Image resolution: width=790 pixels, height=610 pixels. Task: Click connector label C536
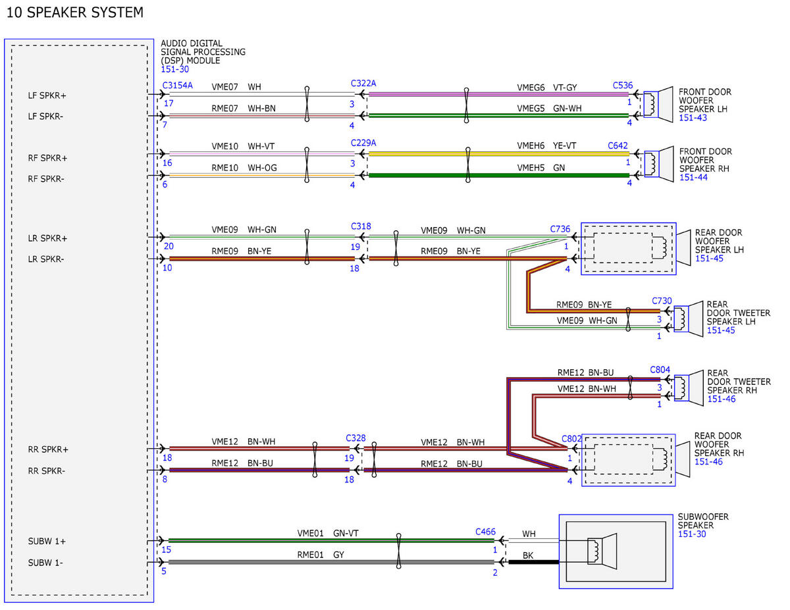[623, 86]
